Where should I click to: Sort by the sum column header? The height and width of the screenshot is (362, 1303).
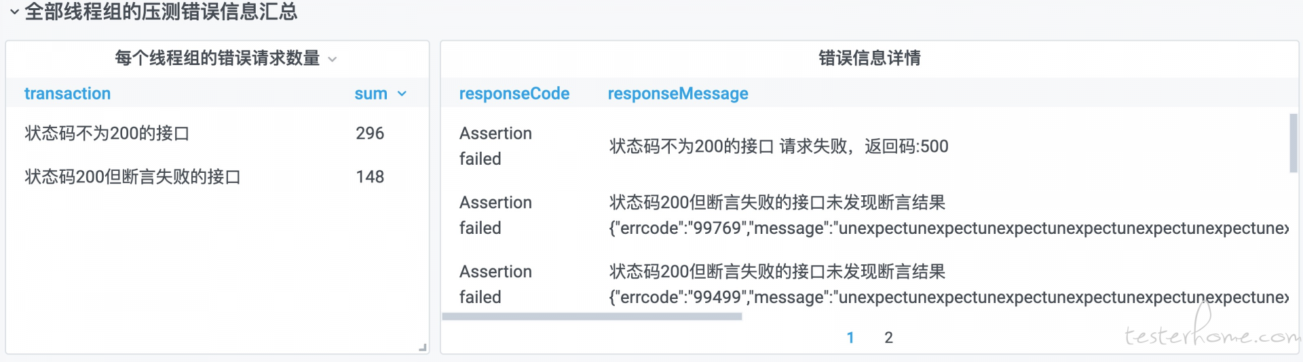point(371,94)
